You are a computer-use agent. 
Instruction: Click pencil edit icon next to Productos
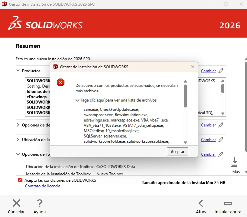pos(221,71)
